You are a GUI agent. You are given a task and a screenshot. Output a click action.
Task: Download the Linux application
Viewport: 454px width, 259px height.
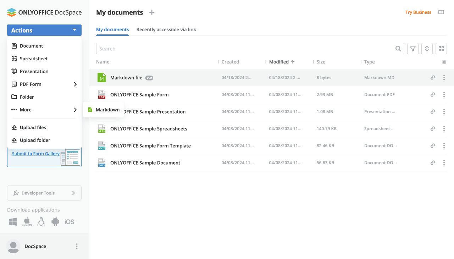(41, 222)
